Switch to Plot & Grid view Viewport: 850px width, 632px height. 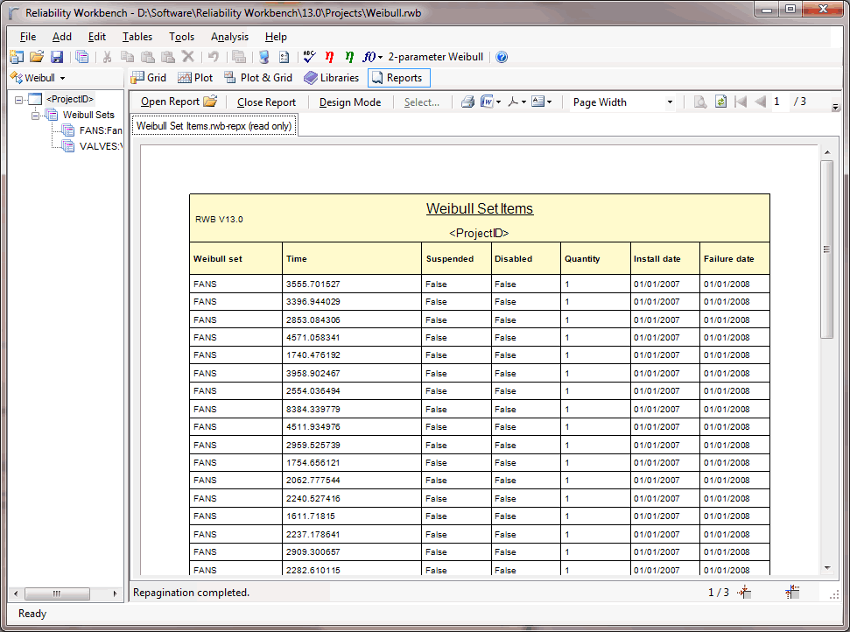[257, 78]
